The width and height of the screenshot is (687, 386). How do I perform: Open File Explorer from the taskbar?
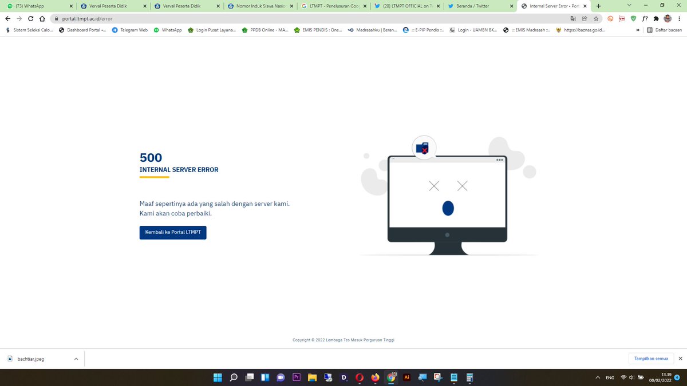click(313, 377)
